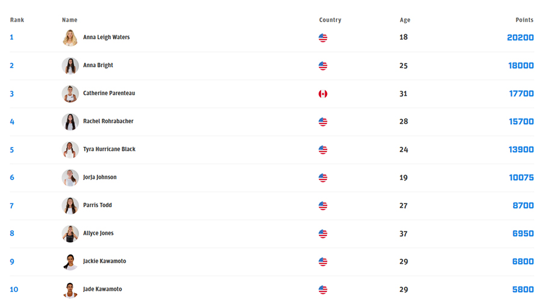The width and height of the screenshot is (542, 301).
Task: Click the US flag beside Parris Todd
Action: pyautogui.click(x=323, y=206)
